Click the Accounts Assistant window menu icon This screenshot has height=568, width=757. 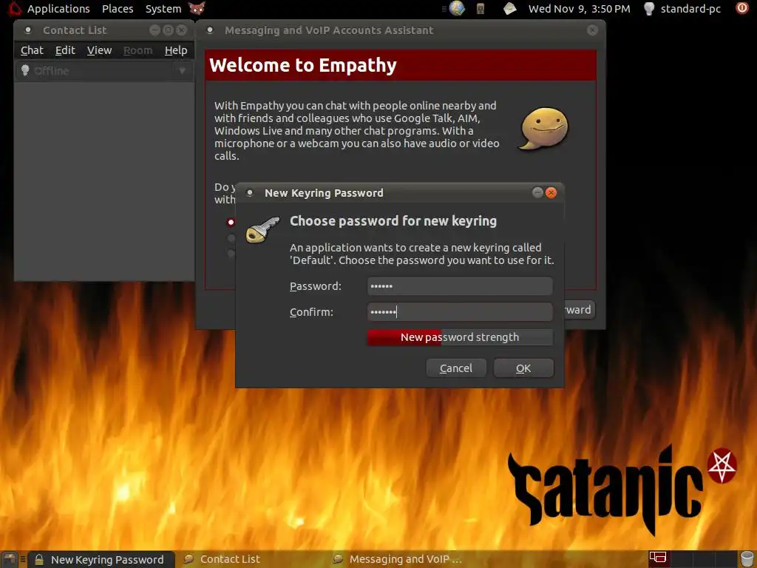[x=210, y=30]
